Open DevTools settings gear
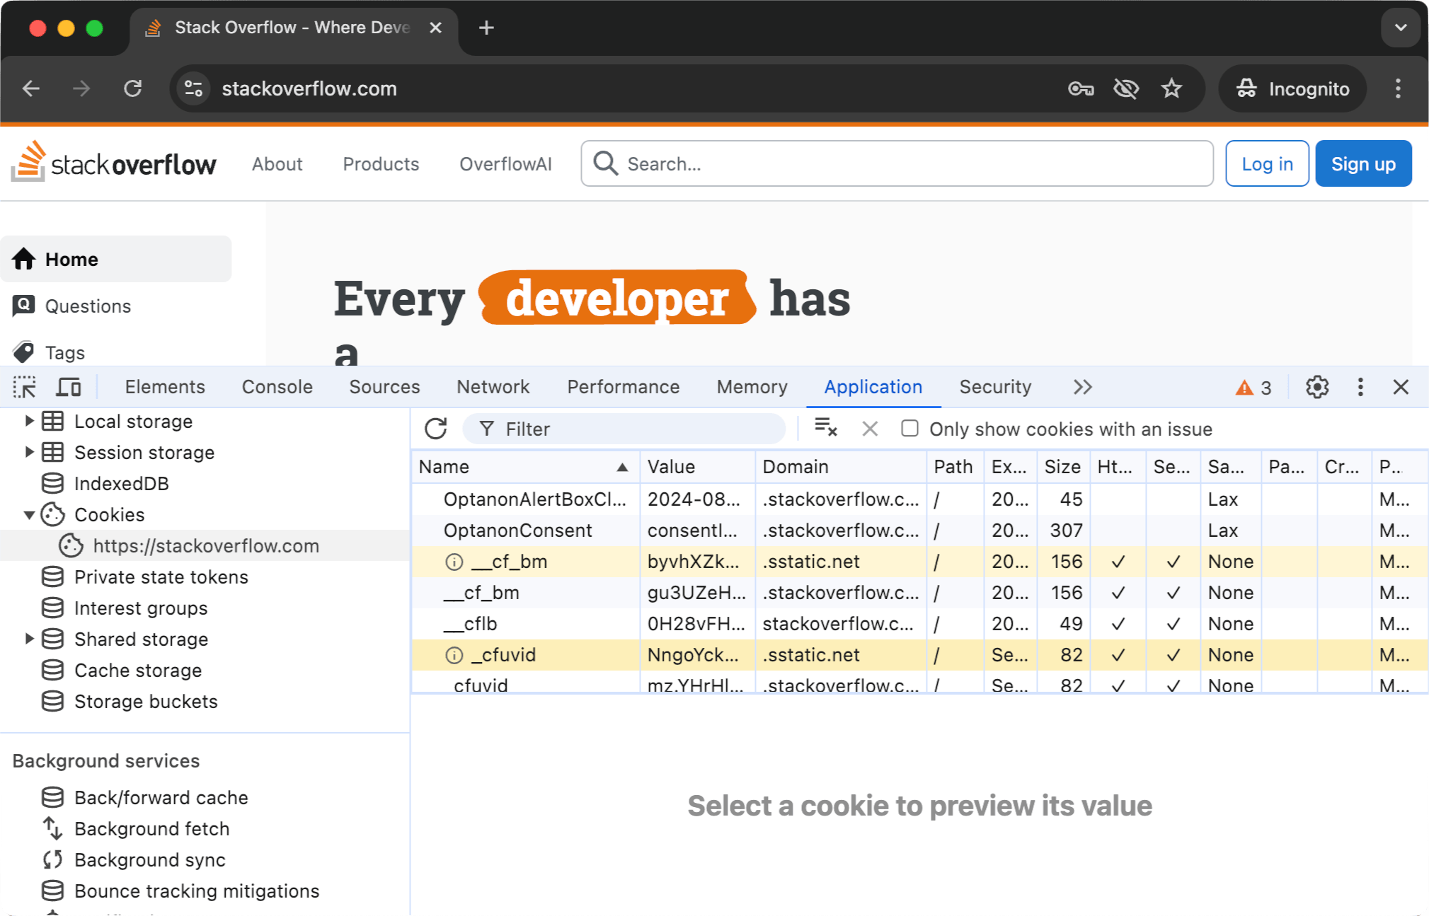The height and width of the screenshot is (916, 1429). tap(1317, 387)
